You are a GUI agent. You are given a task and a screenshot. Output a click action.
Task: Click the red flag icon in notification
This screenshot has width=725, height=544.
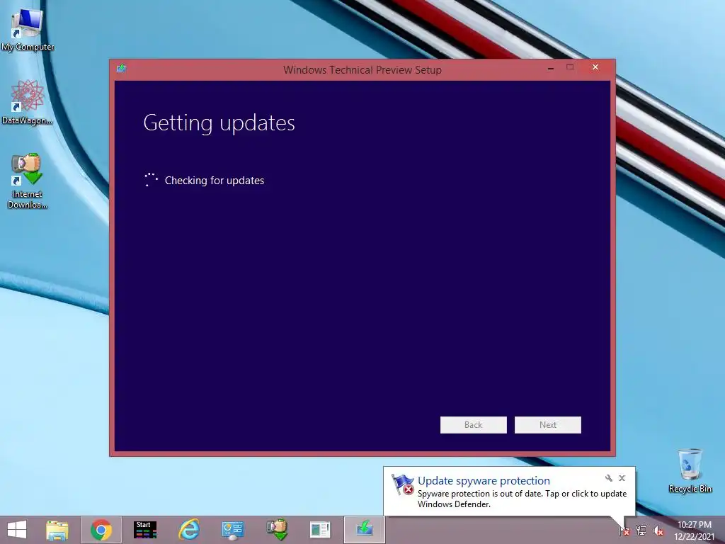pos(402,484)
